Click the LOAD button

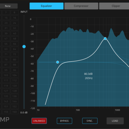115,121
